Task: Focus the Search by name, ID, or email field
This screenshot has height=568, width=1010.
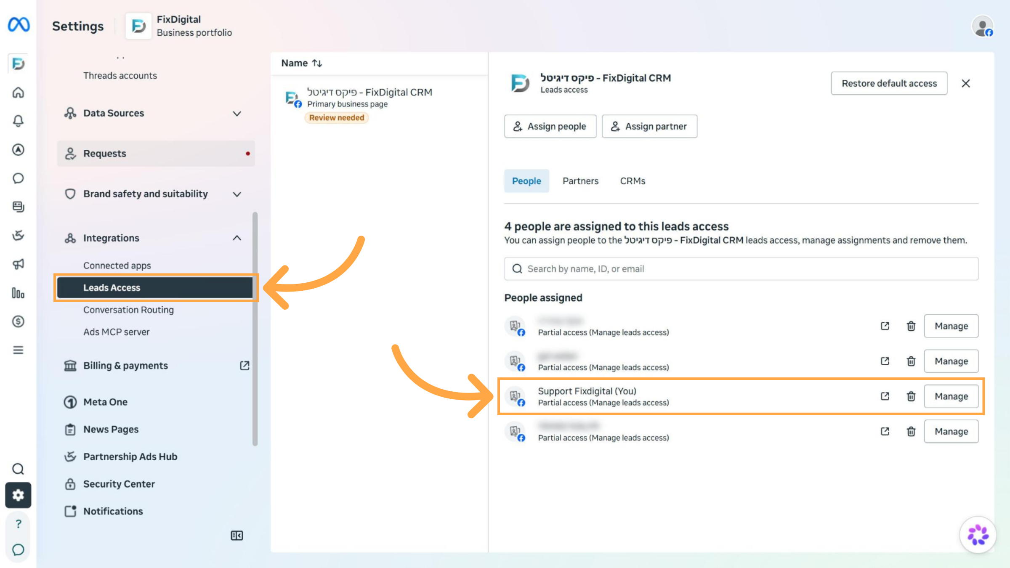Action: click(x=741, y=269)
